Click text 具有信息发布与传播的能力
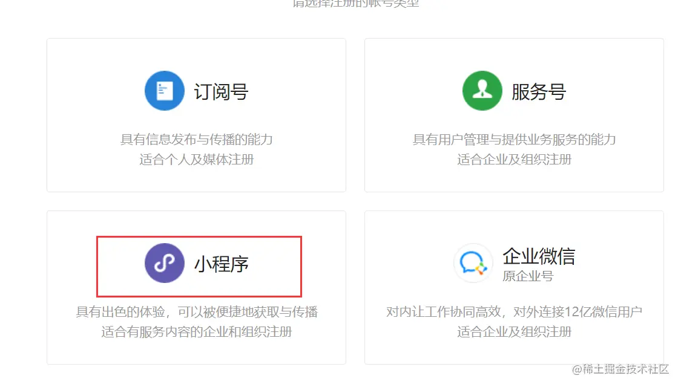The width and height of the screenshot is (681, 387). (196, 140)
